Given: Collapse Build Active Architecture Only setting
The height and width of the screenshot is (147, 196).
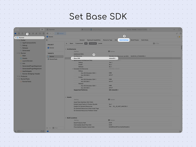Looking at the screenshot, I should 73,60.
